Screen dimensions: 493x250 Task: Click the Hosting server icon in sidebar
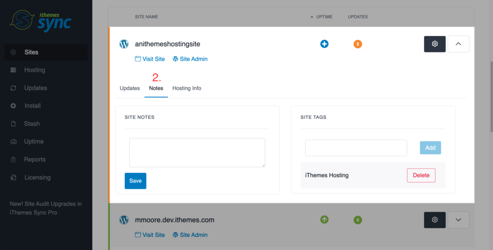pos(13,70)
